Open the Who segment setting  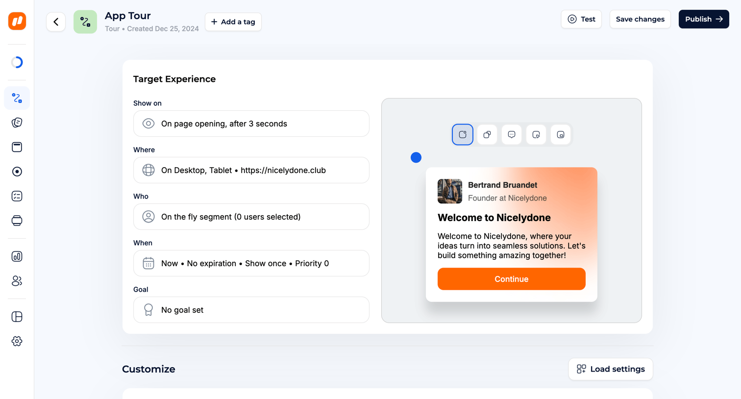(251, 217)
